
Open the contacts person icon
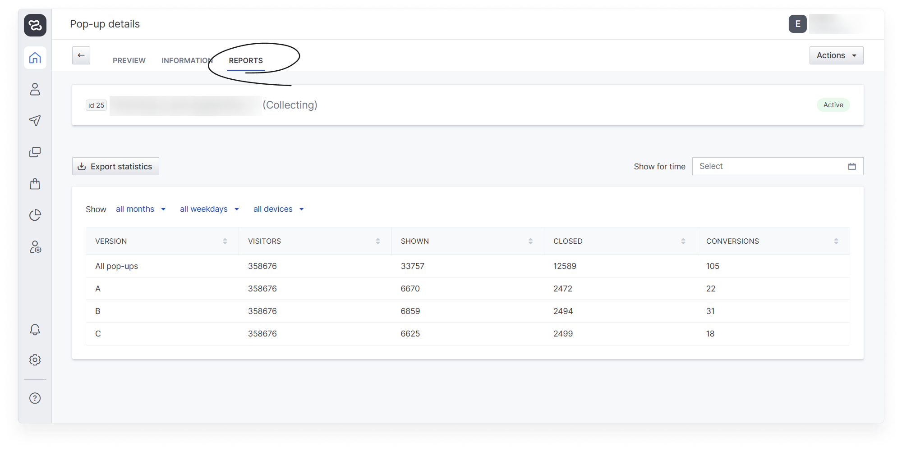pos(35,89)
